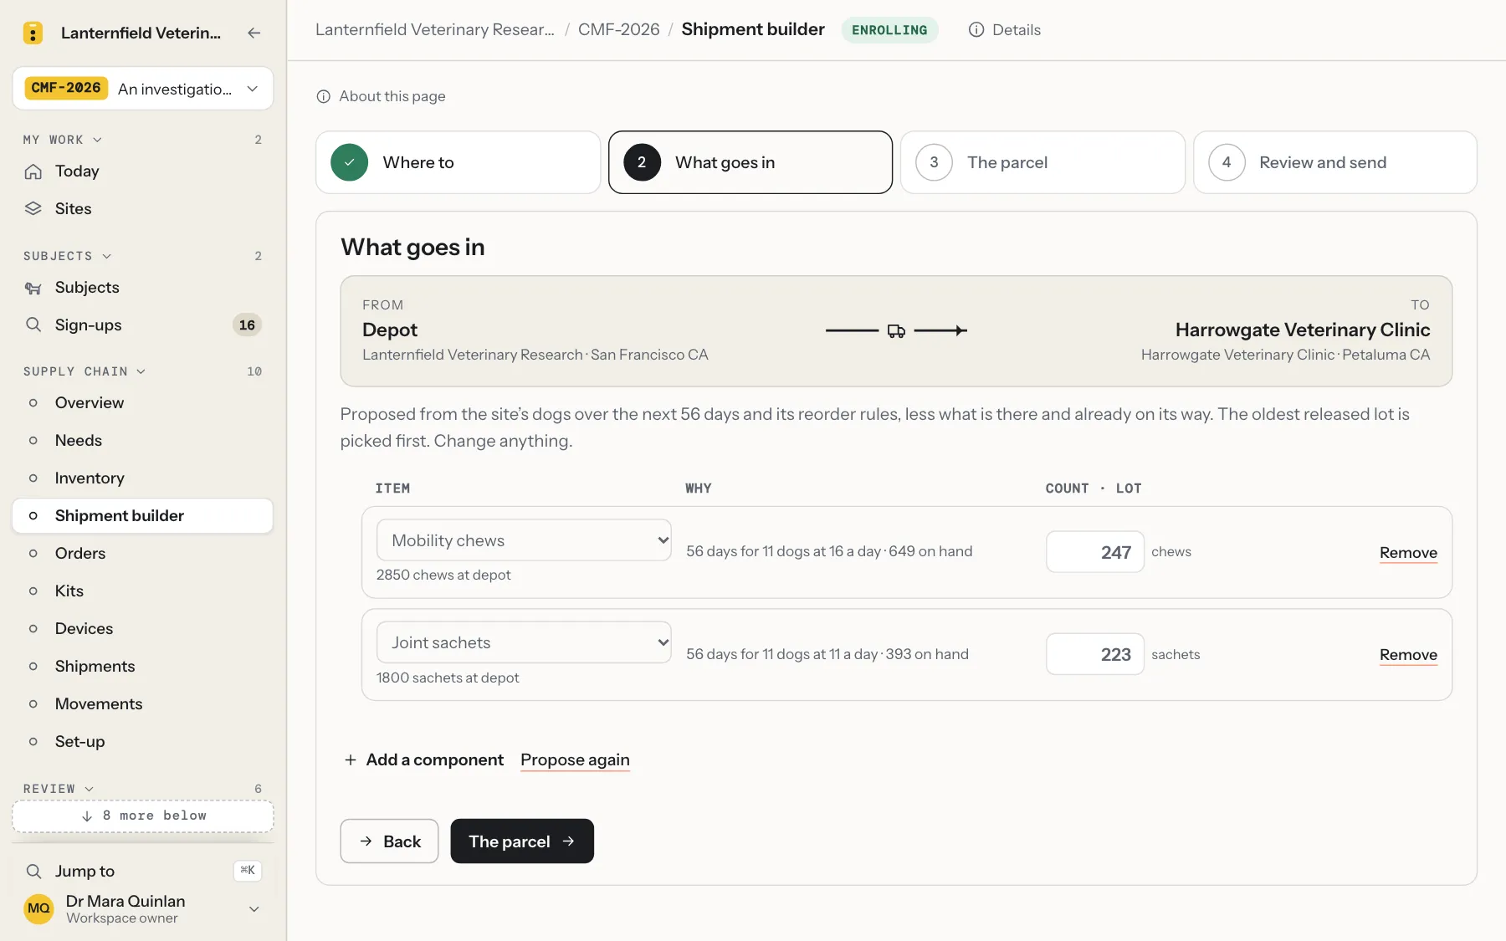Image resolution: width=1506 pixels, height=941 pixels.
Task: Open Inventory in the sidebar
Action: tap(142, 478)
